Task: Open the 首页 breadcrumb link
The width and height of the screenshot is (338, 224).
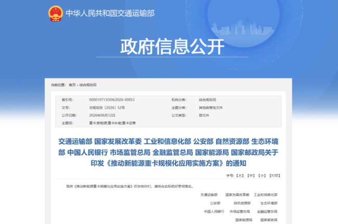Action: [72, 85]
